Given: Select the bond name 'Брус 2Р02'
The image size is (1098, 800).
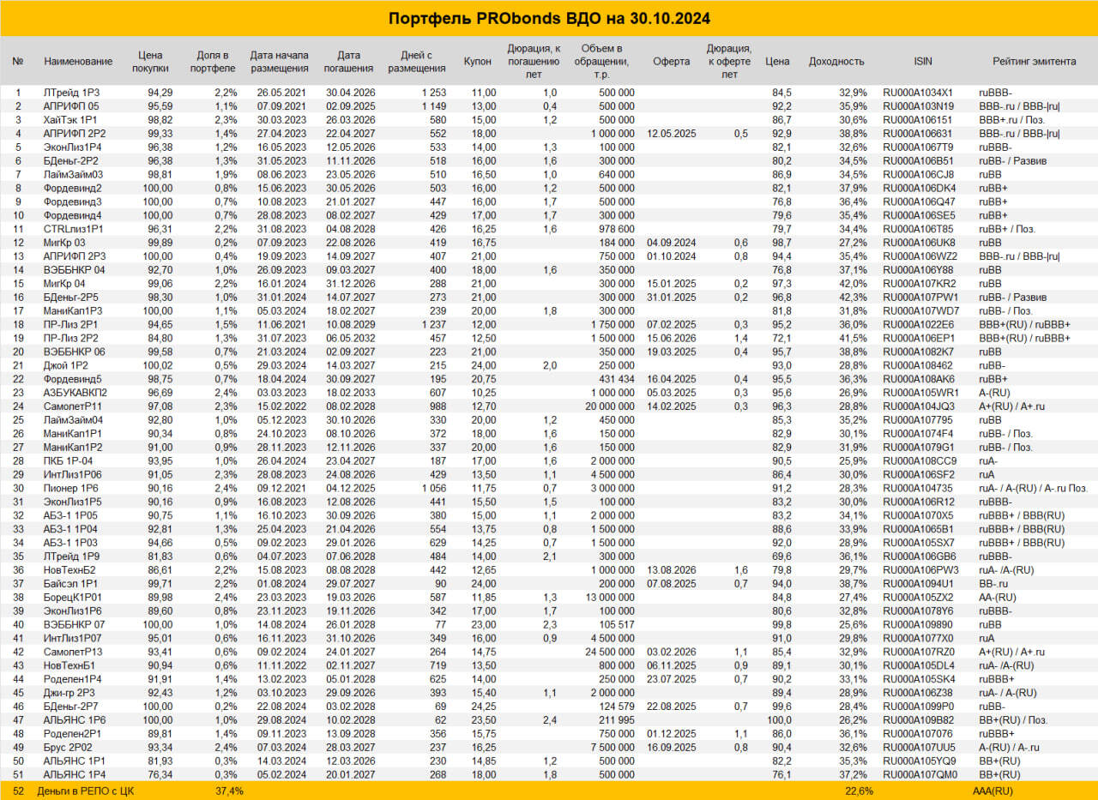Looking at the screenshot, I should (67, 748).
